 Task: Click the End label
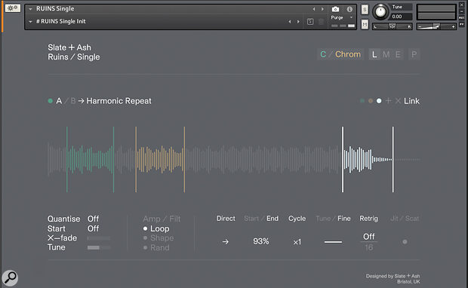click(272, 219)
